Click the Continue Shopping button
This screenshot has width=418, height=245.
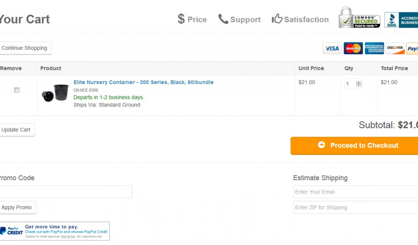point(24,48)
